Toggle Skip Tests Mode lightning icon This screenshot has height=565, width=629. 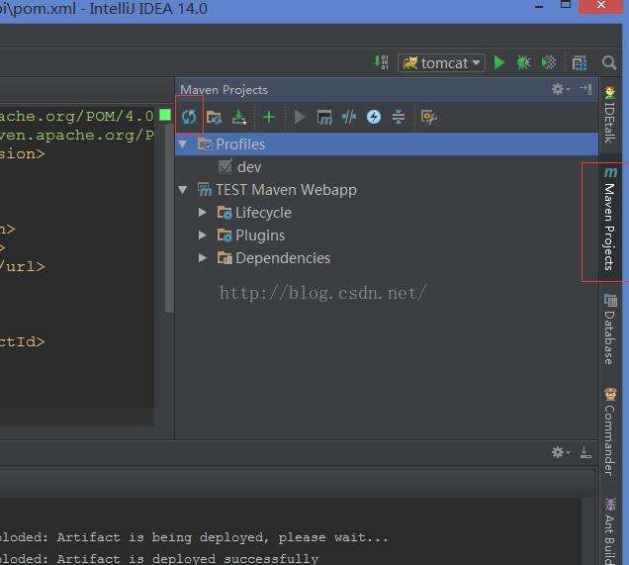pos(373,117)
